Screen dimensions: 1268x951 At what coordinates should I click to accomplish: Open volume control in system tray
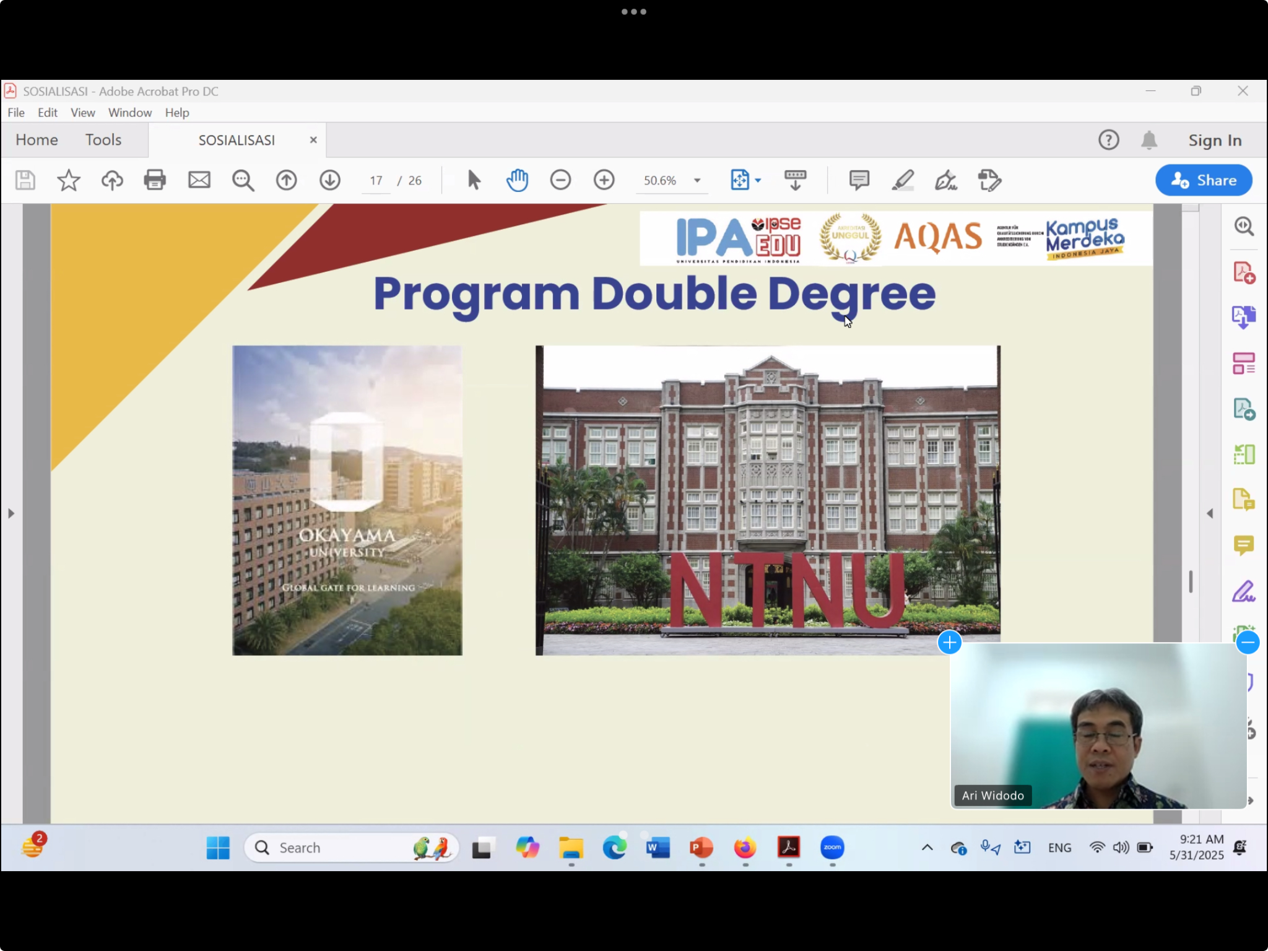(1121, 848)
